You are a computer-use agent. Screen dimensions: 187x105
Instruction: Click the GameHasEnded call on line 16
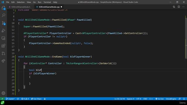click(62, 43)
